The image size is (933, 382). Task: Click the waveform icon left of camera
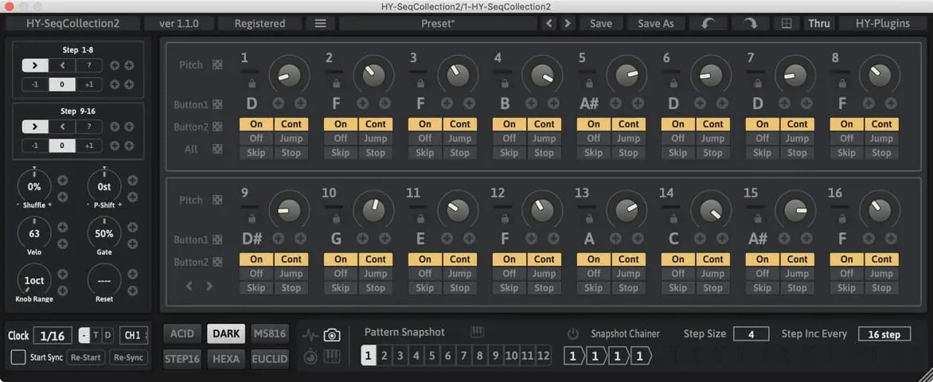click(x=310, y=335)
